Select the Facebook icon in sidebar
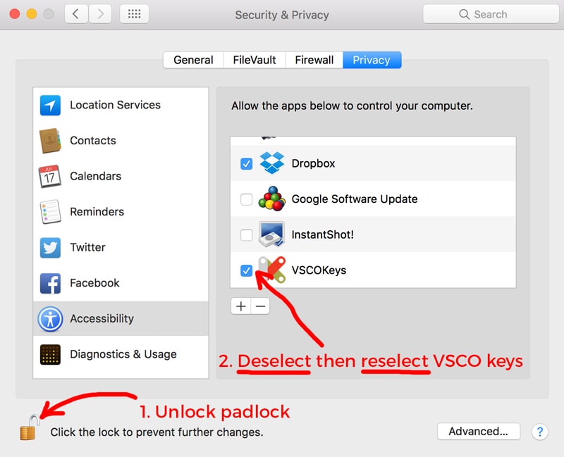564x457 pixels. [50, 283]
